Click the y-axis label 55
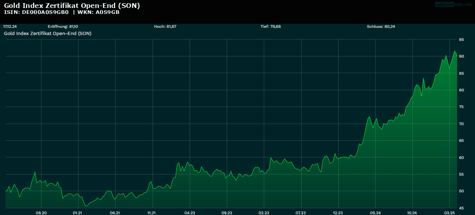Screen dimensions: 475x215 pos(461,174)
